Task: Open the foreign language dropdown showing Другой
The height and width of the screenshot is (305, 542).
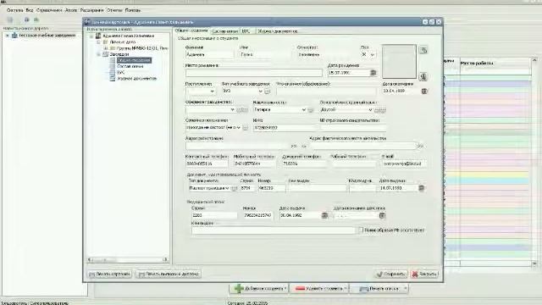Action: (x=370, y=109)
